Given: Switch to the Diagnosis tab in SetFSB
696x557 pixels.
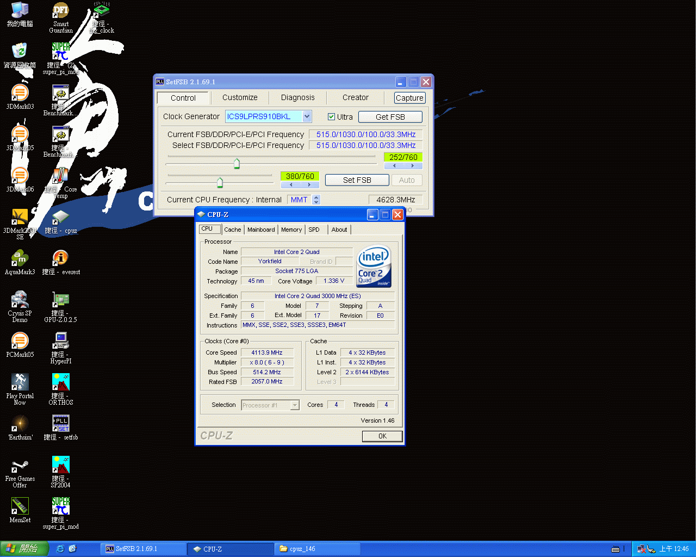Looking at the screenshot, I should [297, 97].
